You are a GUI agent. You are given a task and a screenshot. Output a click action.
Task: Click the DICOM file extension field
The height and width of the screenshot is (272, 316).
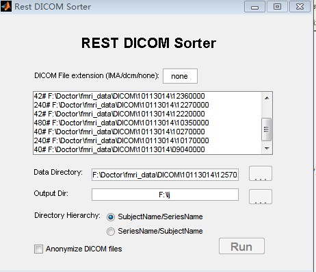[x=180, y=76]
